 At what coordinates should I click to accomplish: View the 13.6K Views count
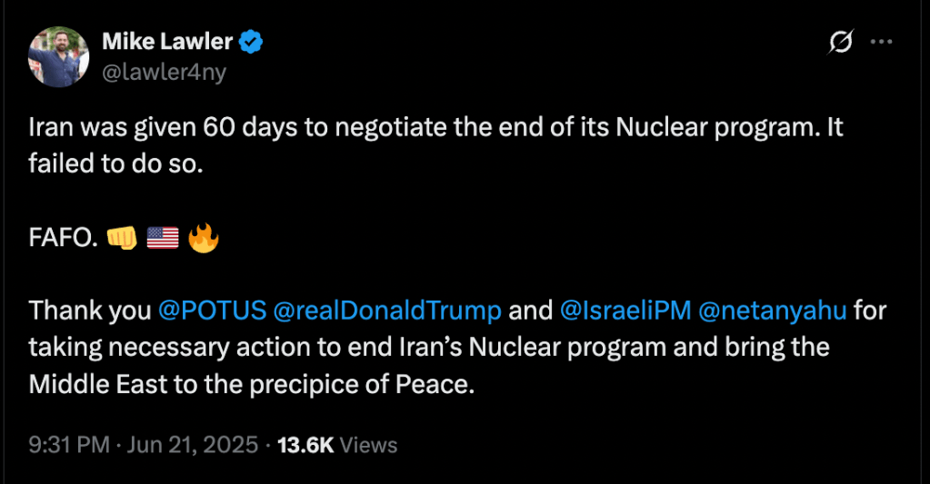click(337, 445)
